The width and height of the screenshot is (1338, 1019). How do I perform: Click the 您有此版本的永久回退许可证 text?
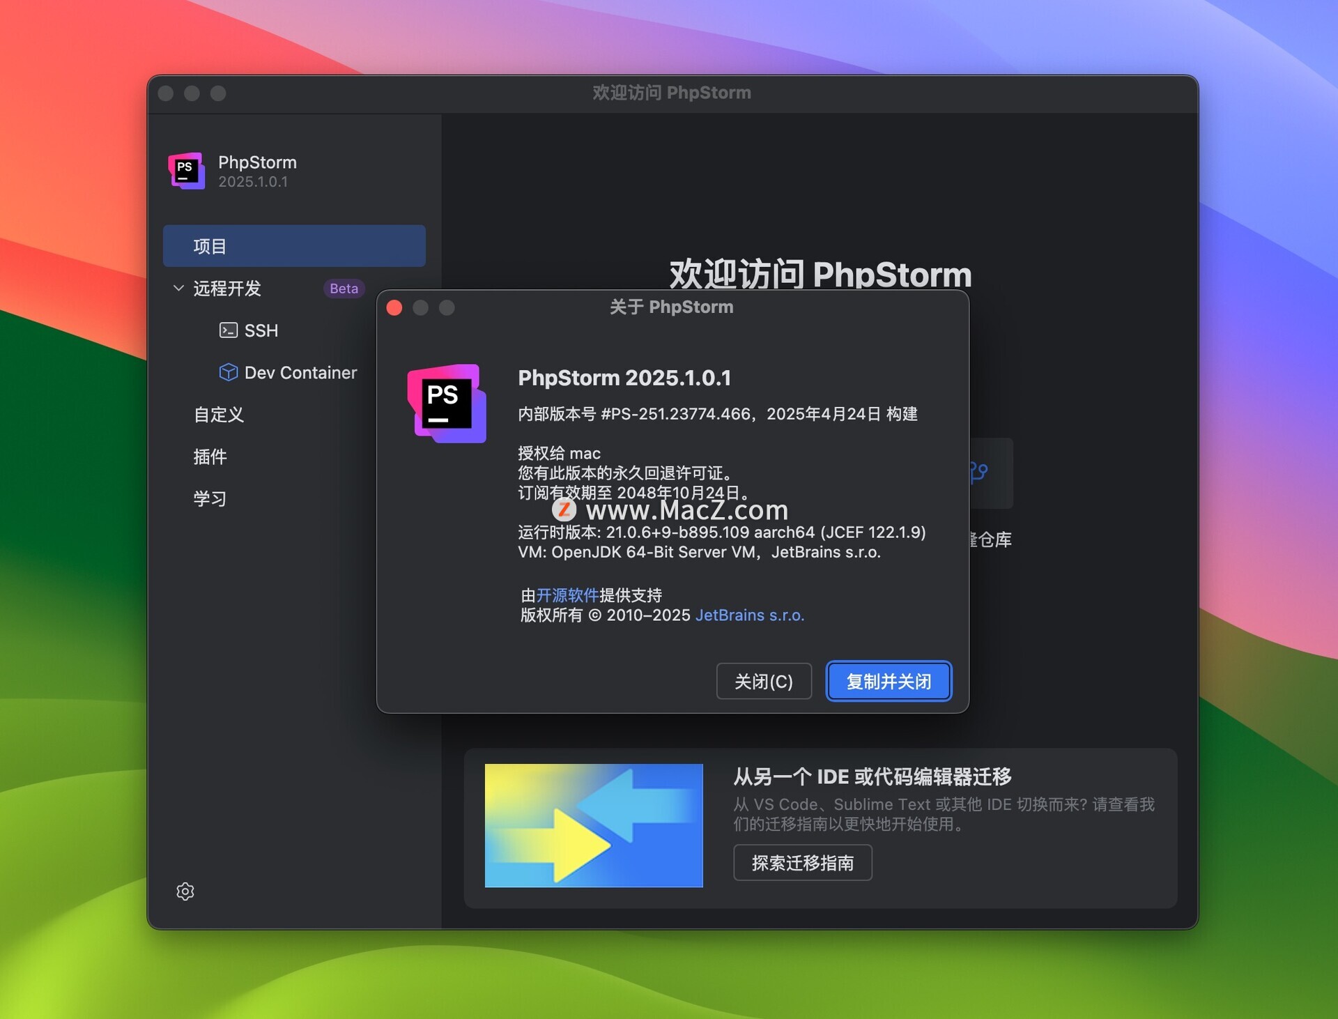click(625, 473)
